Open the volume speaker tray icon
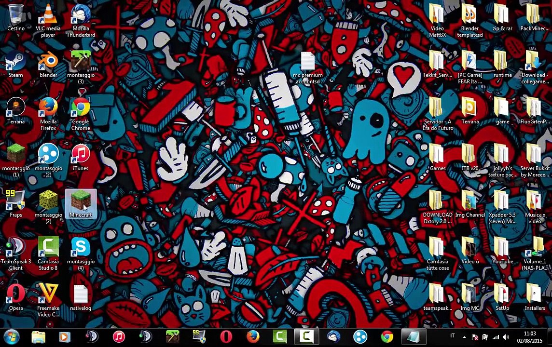This screenshot has height=347, width=552. (x=506, y=337)
